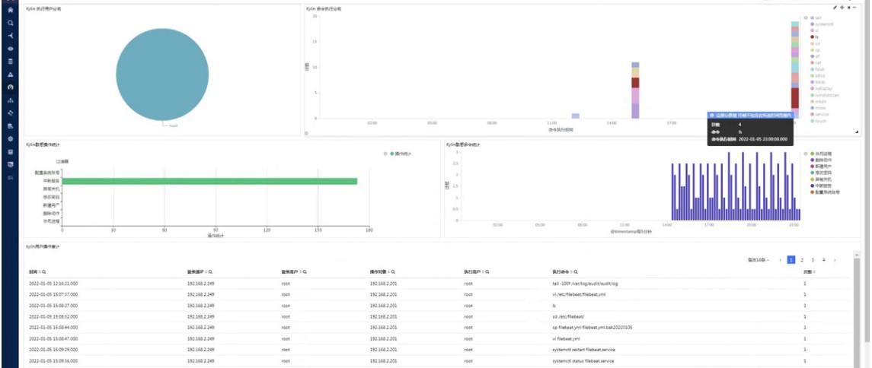Click 'systemctl status filebeat.service' command cell
Image resolution: width=872 pixels, height=368 pixels.
coord(583,361)
